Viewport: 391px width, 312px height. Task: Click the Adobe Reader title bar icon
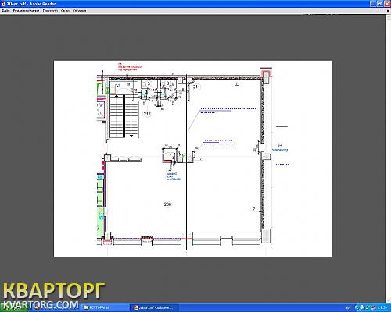tap(3, 4)
